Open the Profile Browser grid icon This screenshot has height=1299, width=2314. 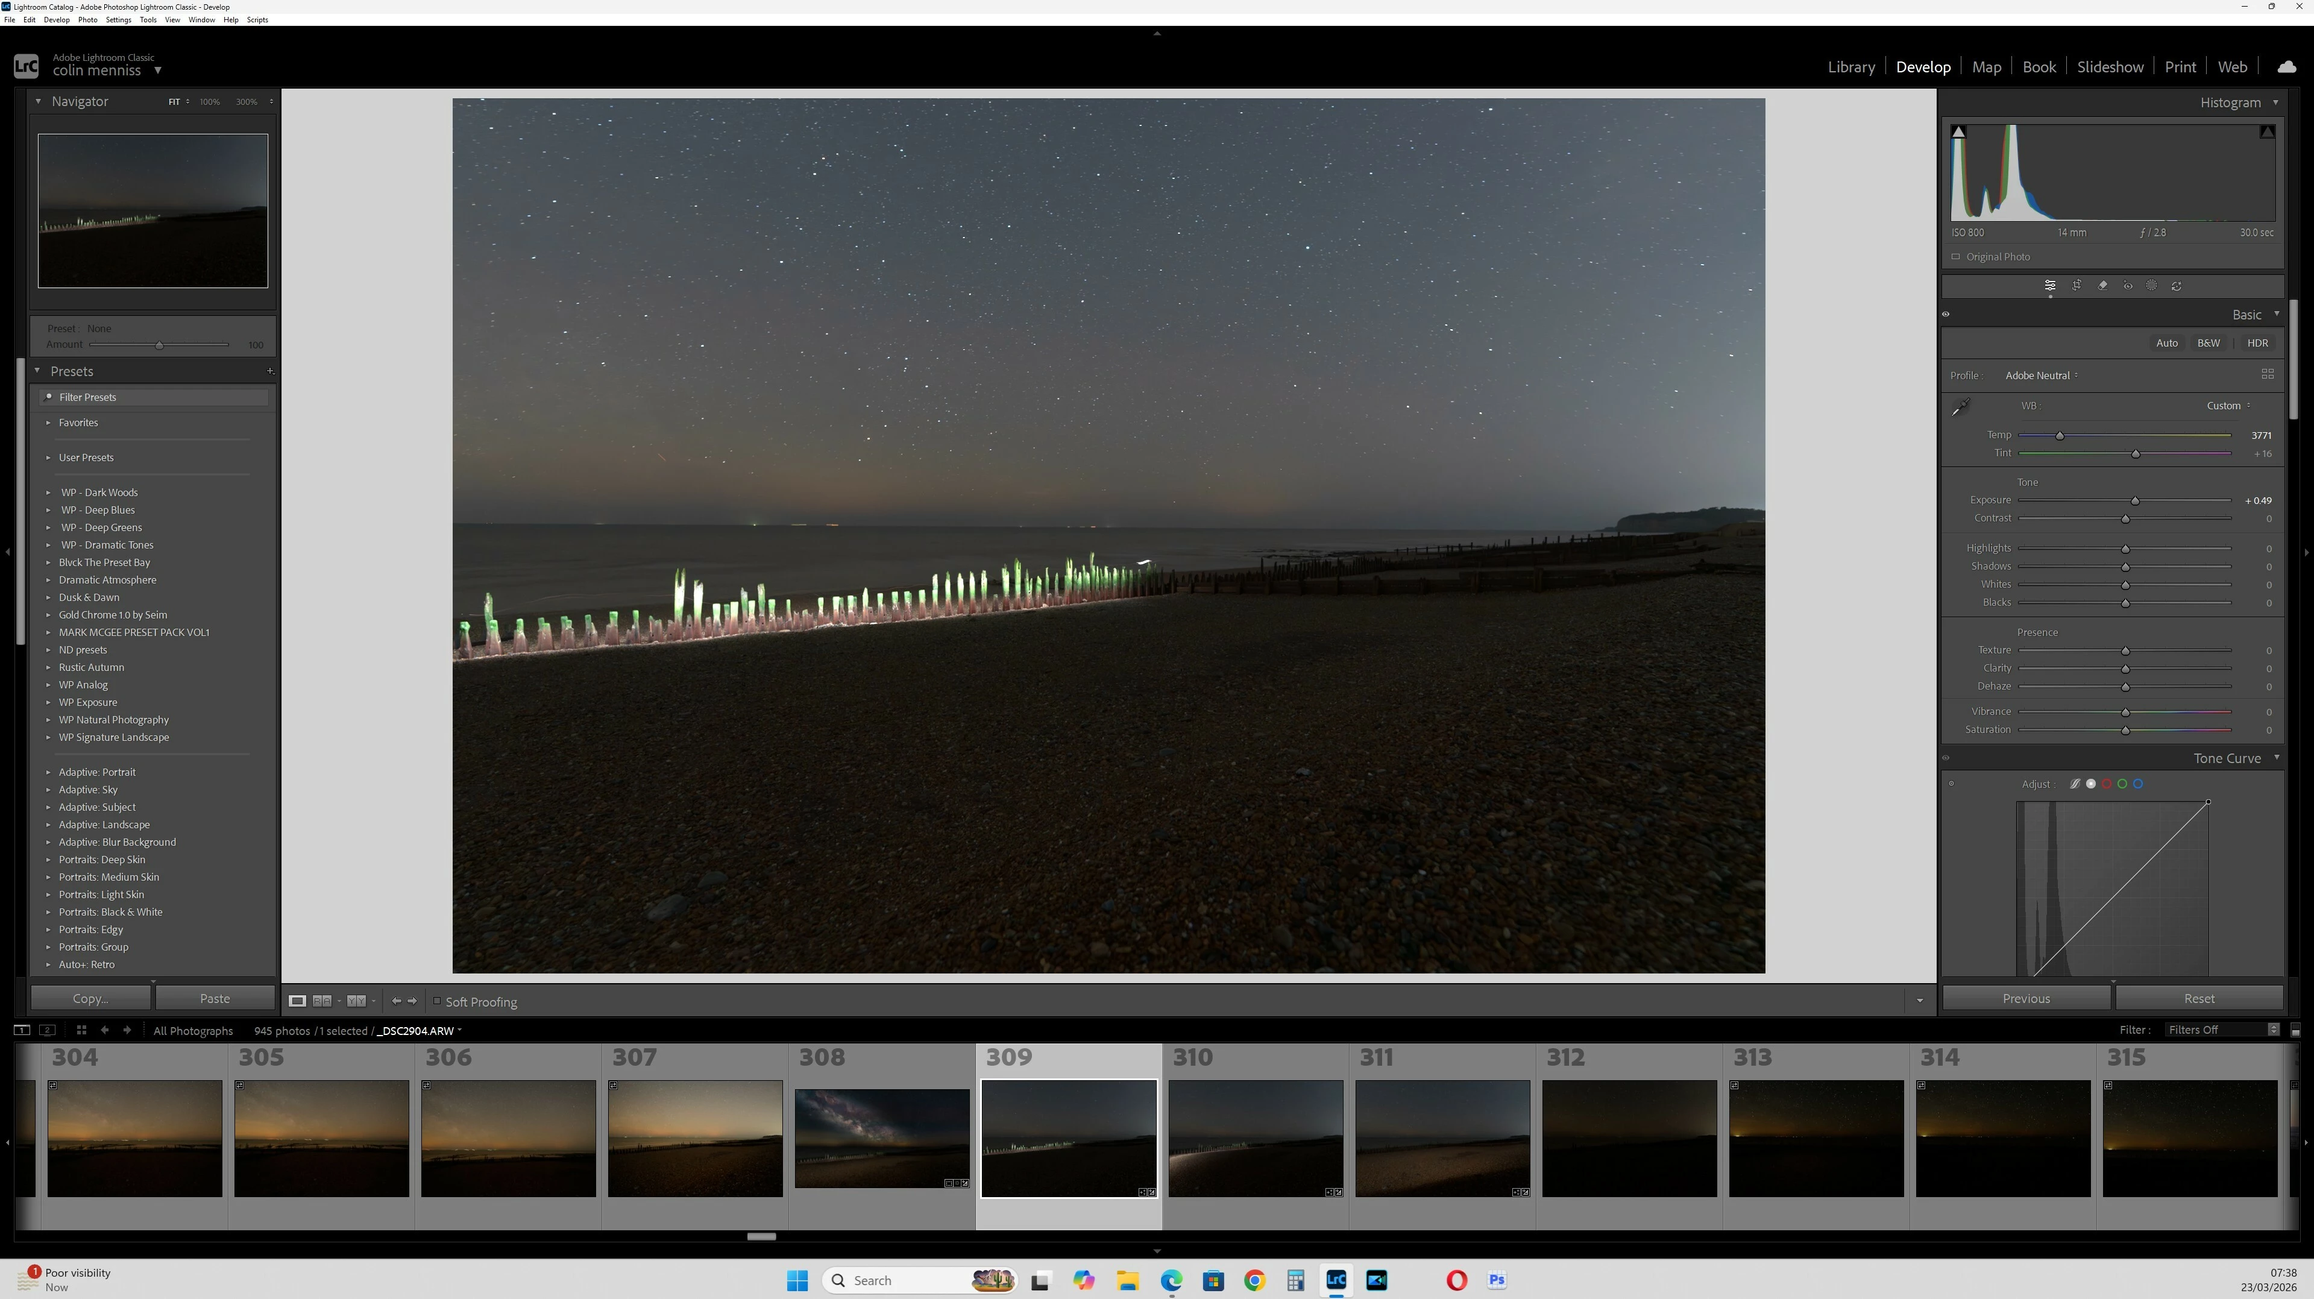coord(2268,374)
